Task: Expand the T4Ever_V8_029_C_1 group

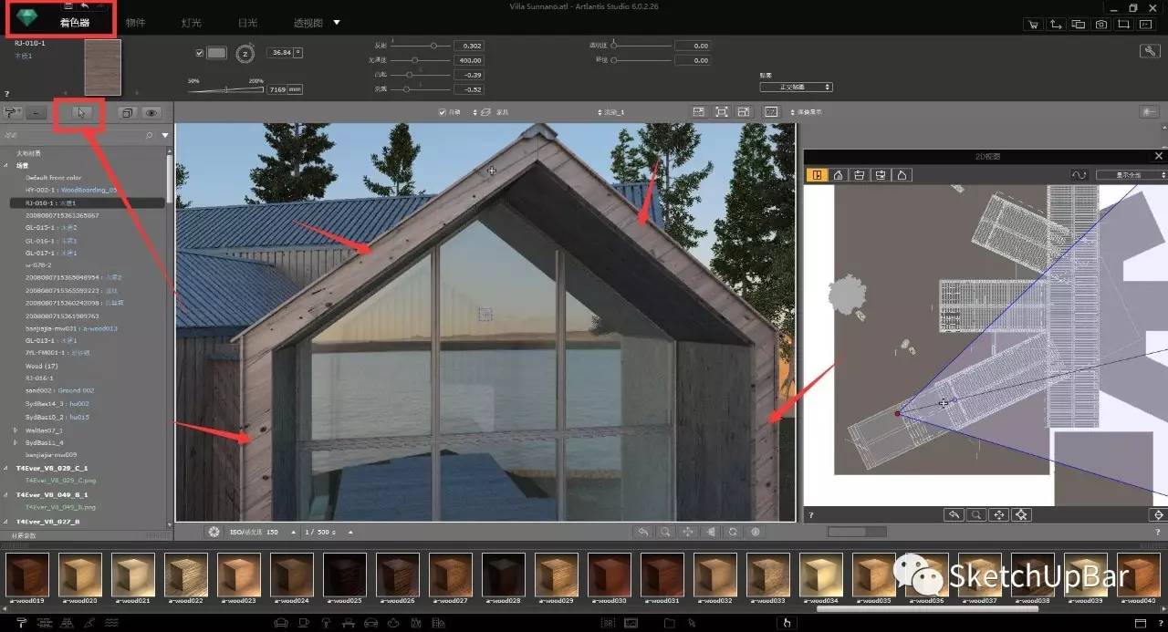Action: pos(7,468)
